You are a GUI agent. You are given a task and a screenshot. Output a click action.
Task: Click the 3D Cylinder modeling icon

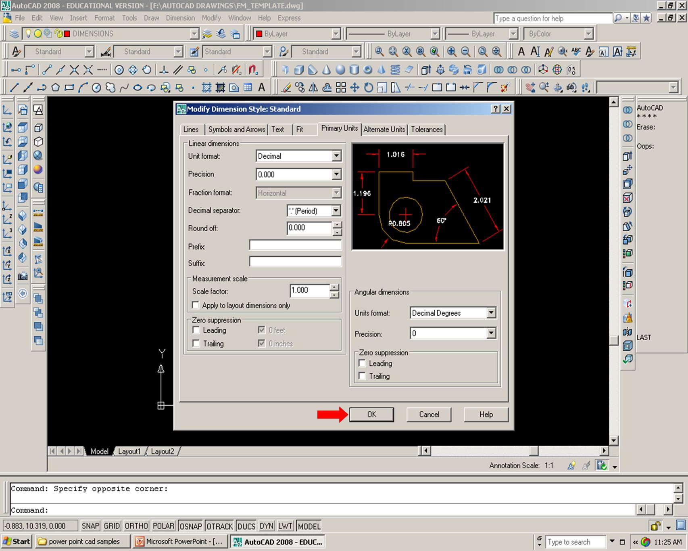click(x=354, y=70)
